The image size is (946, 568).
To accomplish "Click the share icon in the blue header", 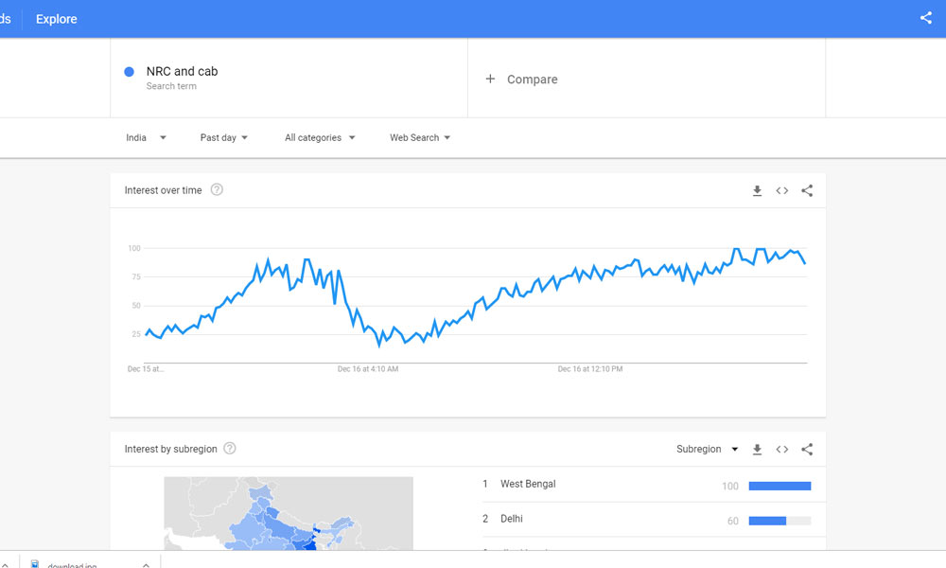I will click(x=925, y=18).
